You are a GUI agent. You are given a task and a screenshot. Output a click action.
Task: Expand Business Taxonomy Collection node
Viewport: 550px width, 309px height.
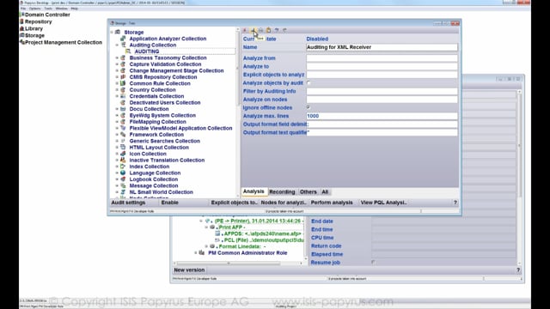pos(117,58)
